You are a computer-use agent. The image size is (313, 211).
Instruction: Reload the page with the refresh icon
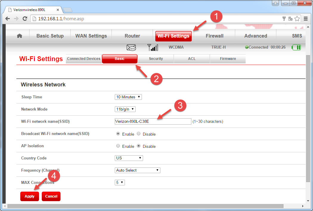tap(25, 19)
